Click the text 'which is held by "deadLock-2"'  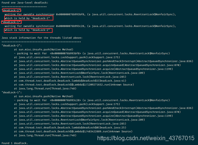(28, 30)
